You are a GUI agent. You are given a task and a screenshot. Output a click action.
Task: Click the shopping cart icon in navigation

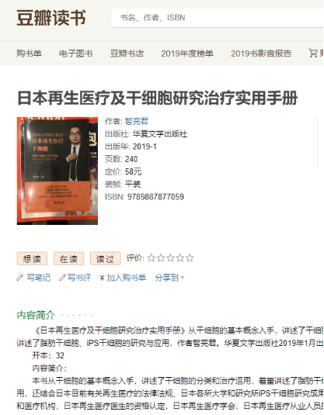coord(313,53)
